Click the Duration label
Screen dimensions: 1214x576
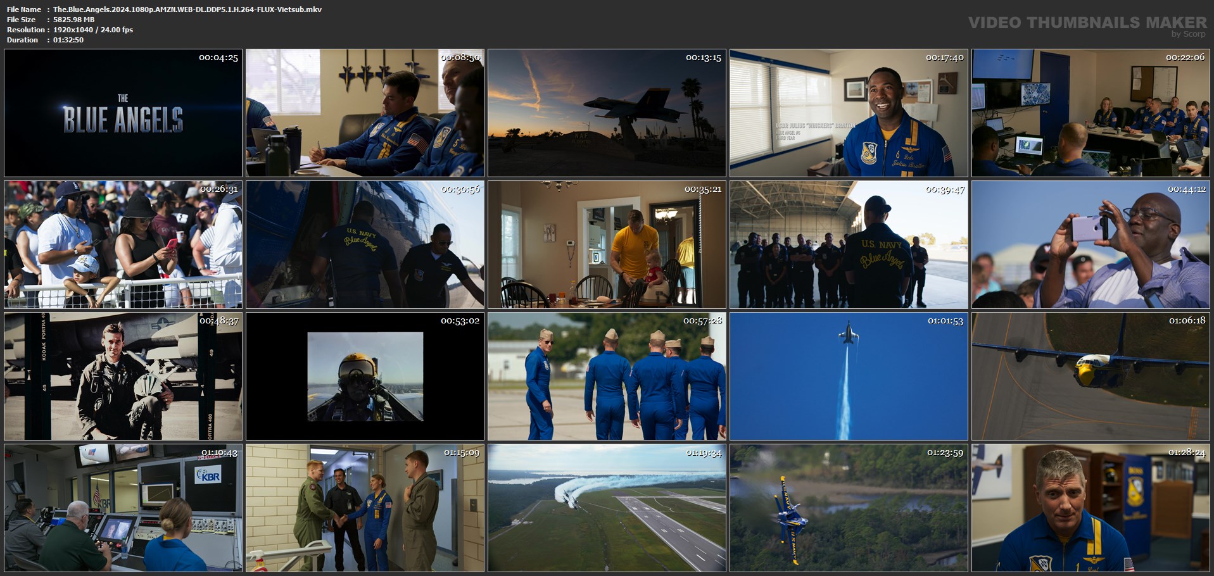click(x=23, y=40)
